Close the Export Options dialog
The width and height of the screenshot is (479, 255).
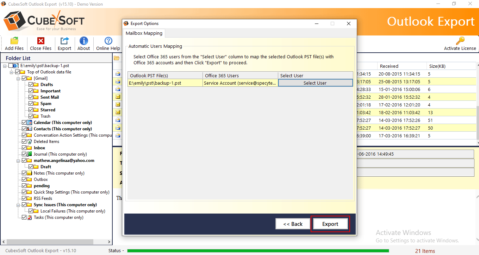(x=349, y=24)
